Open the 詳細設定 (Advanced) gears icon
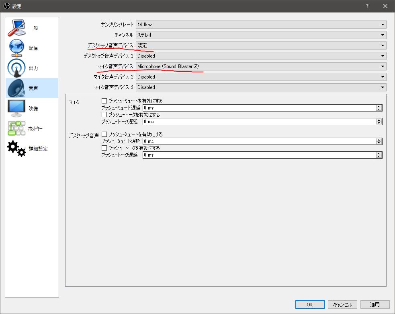This screenshot has height=314, width=395. coord(16,149)
